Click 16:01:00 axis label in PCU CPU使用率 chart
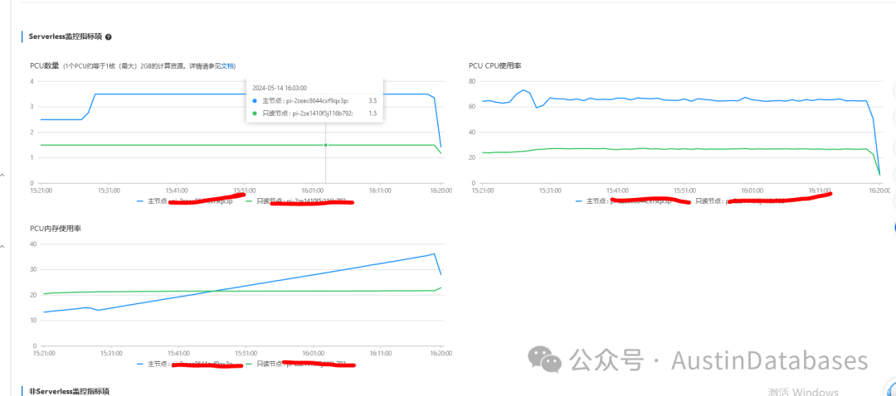896x396 pixels. pos(752,190)
